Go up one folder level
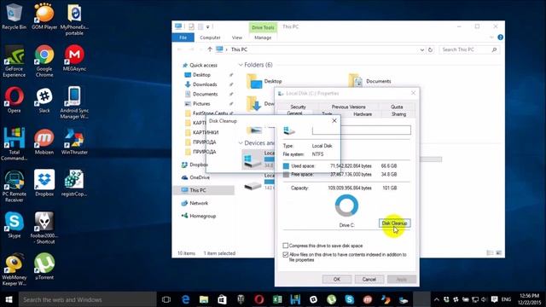Image resolution: width=546 pixels, height=307 pixels. point(210,49)
